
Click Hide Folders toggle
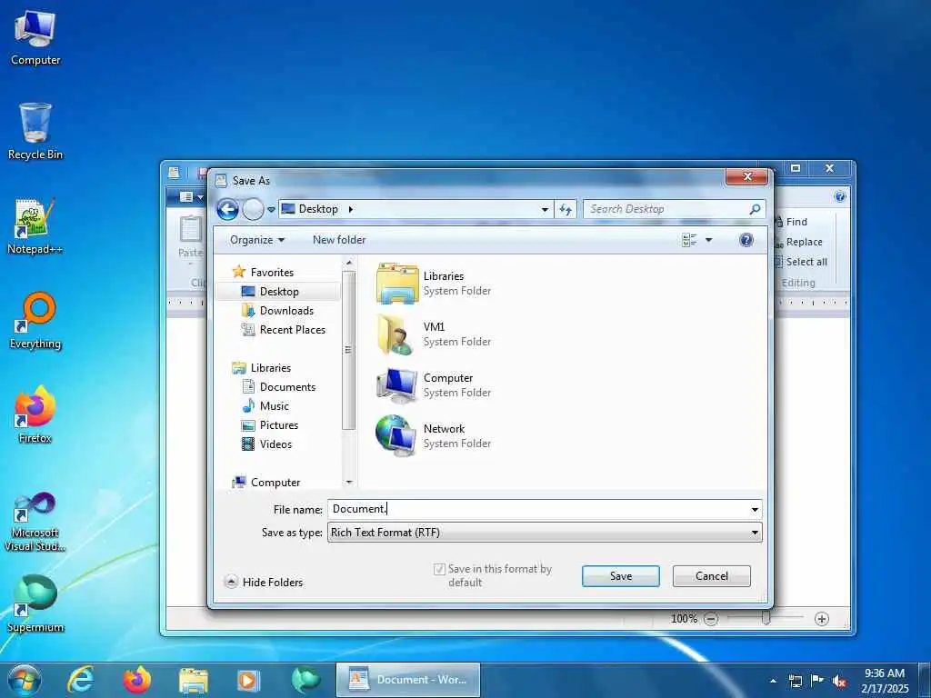pyautogui.click(x=264, y=583)
